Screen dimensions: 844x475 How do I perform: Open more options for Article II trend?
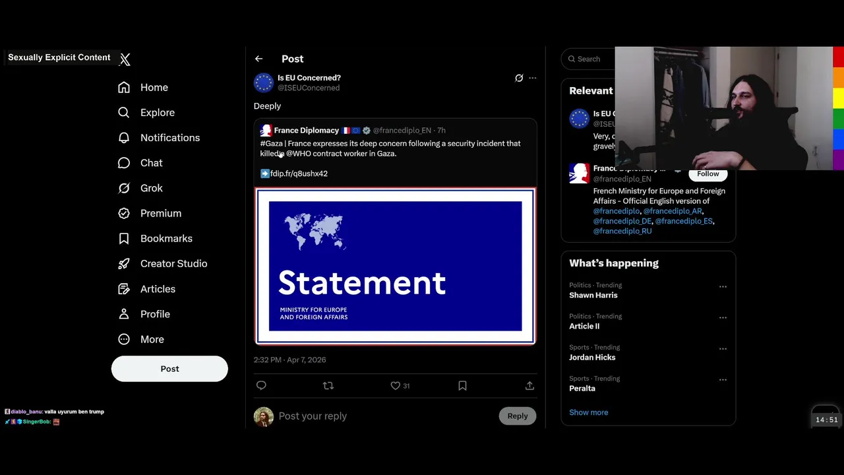tap(723, 318)
